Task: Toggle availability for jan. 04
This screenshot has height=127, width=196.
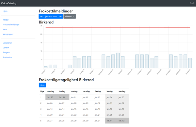Action: (111, 97)
